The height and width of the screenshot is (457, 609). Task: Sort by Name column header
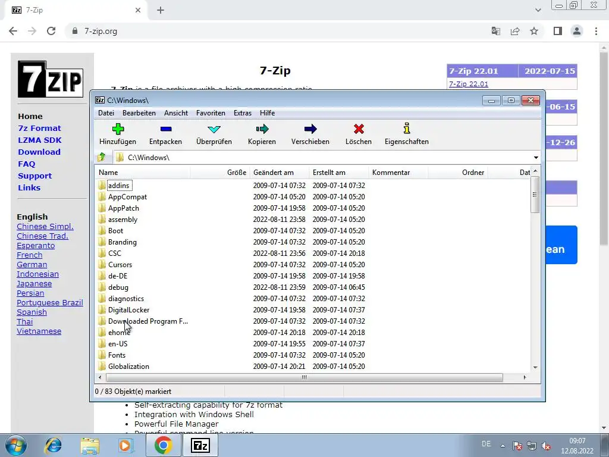tap(142, 173)
